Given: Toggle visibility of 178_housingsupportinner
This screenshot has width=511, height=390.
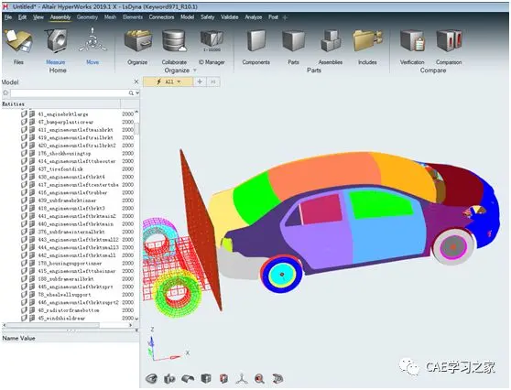Looking at the screenshot, I should 24,263.
